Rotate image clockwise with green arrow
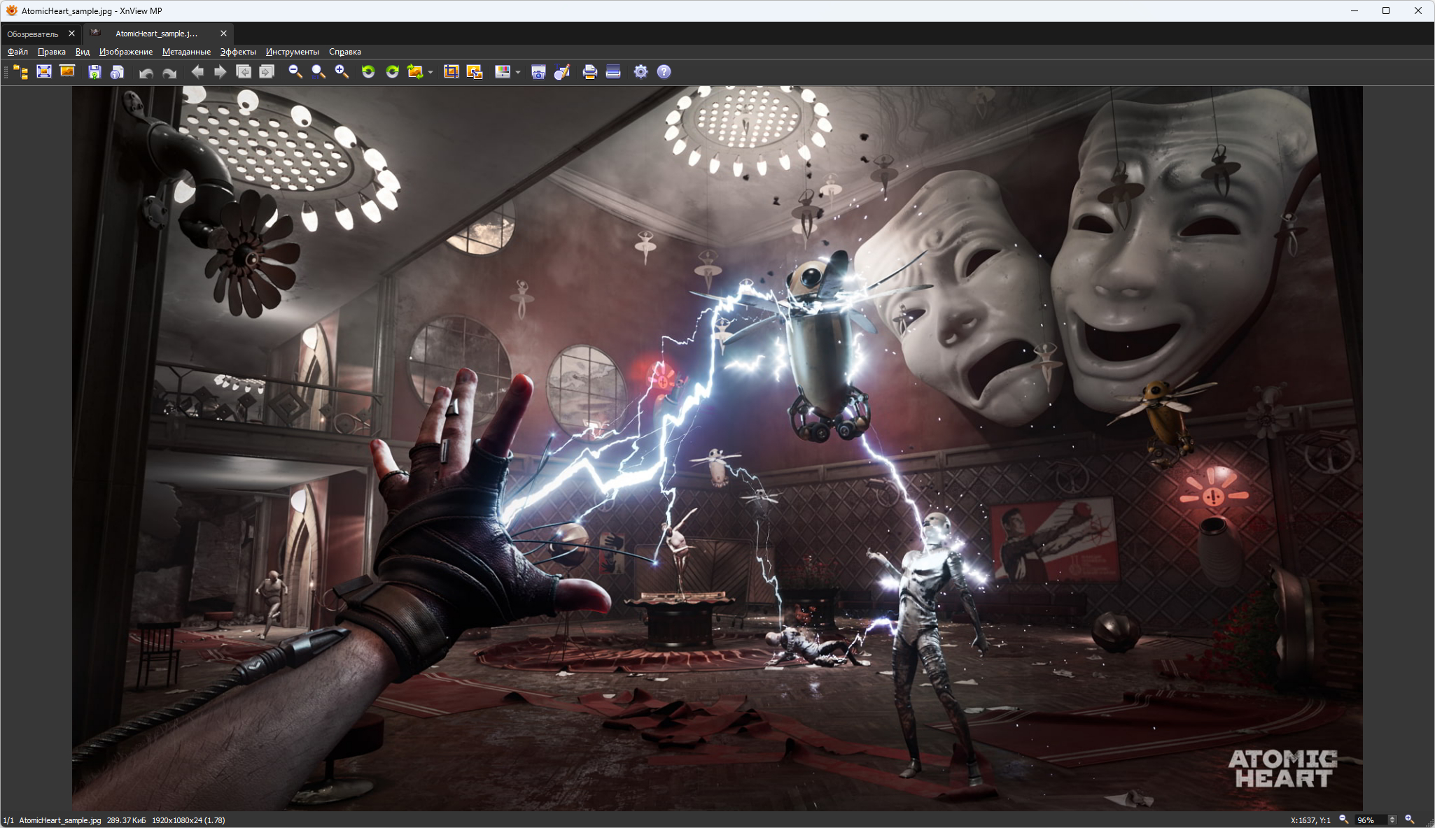The height and width of the screenshot is (828, 1435). [392, 72]
